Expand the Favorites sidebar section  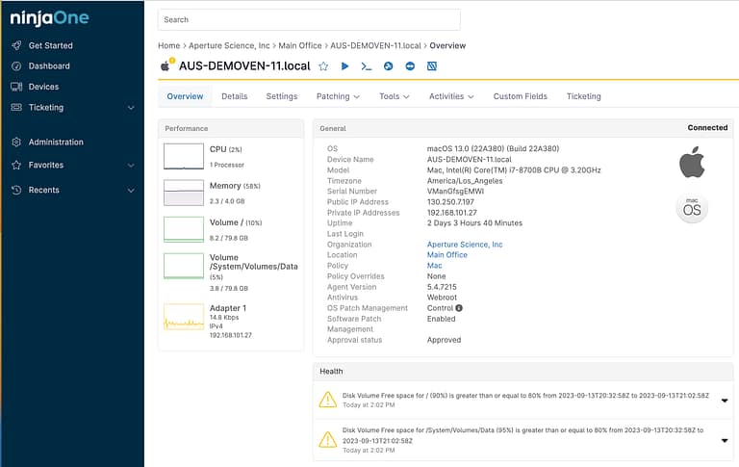(x=131, y=166)
